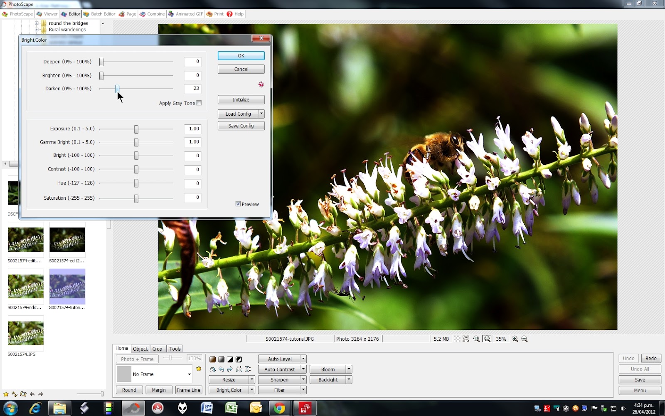Click the zoom in magnifier icon
This screenshot has height=416, width=665.
tap(515, 339)
